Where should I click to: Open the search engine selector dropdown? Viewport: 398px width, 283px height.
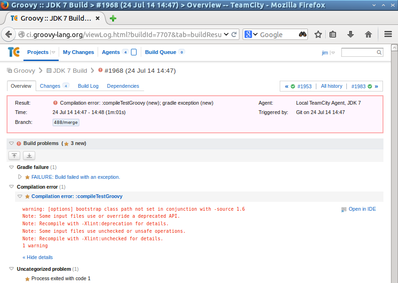[x=255, y=34]
